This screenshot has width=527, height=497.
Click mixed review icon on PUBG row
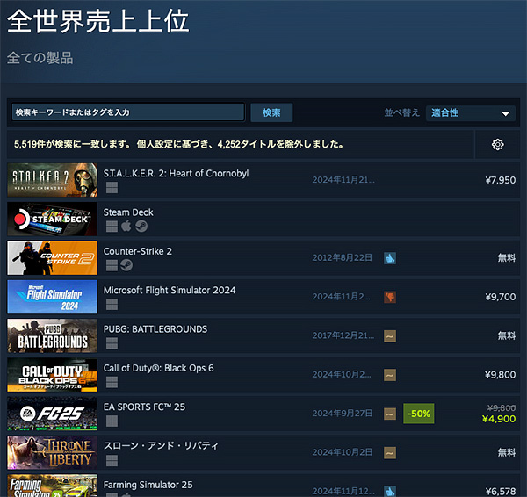coord(390,336)
